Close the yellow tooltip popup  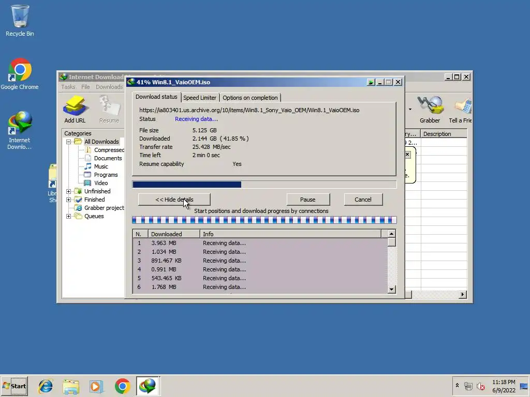407,154
